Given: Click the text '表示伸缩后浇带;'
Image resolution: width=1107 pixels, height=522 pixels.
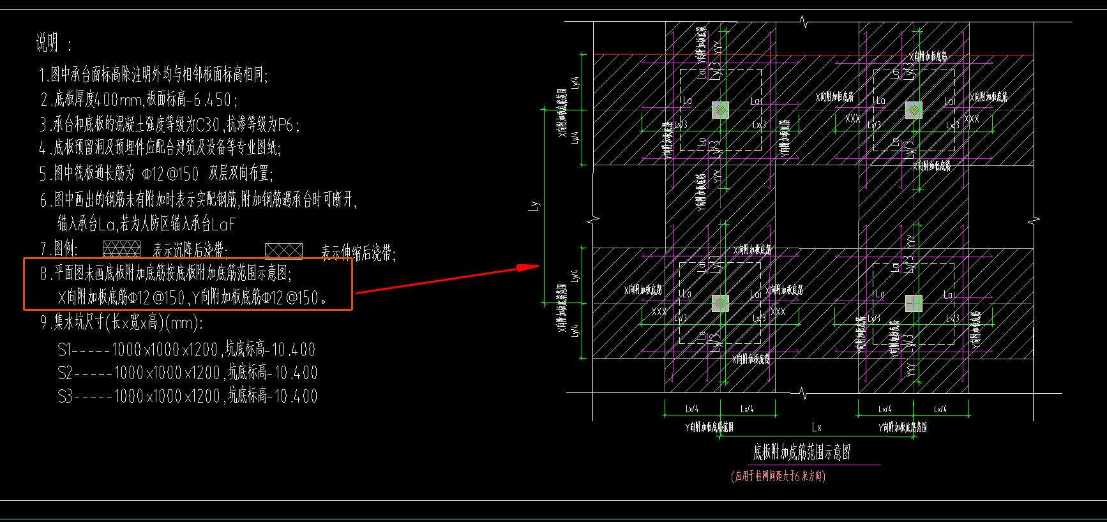Looking at the screenshot, I should coord(359,253).
